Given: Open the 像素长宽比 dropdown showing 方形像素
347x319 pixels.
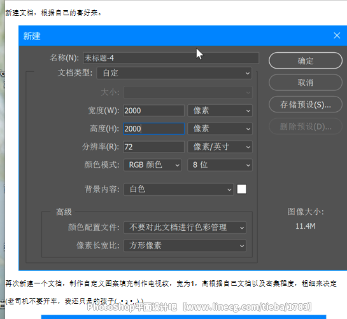Looking at the screenshot, I should tap(185, 246).
